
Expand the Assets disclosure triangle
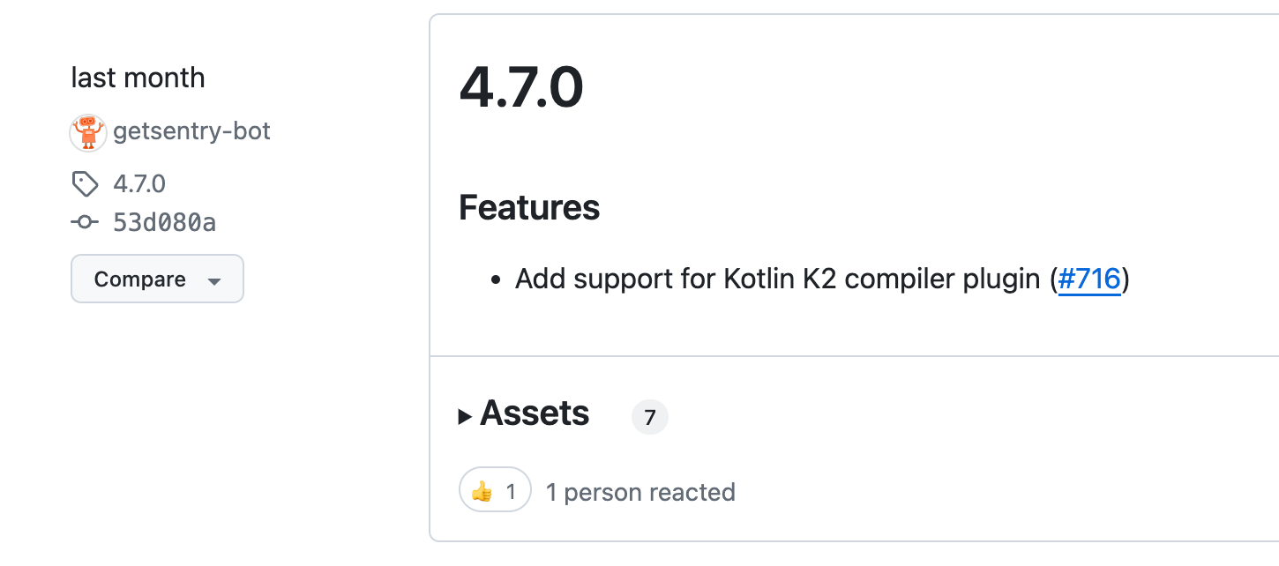[466, 416]
